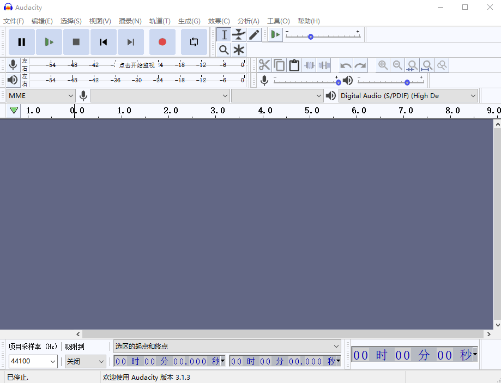Image resolution: width=501 pixels, height=383 pixels.
Task: Open the 效果(C) menu
Action: (219, 21)
